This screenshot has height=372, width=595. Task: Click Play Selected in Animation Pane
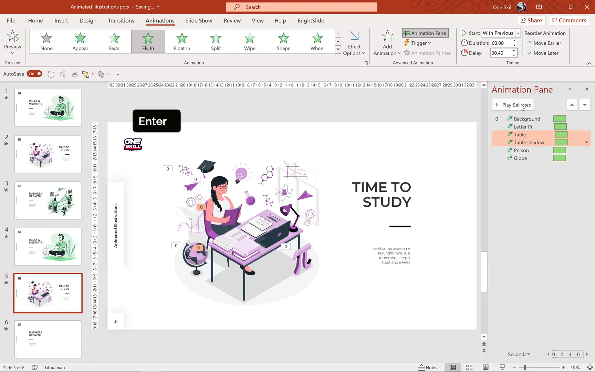(x=512, y=105)
